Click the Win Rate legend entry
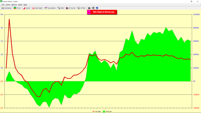The image size is (201, 113). (97, 111)
